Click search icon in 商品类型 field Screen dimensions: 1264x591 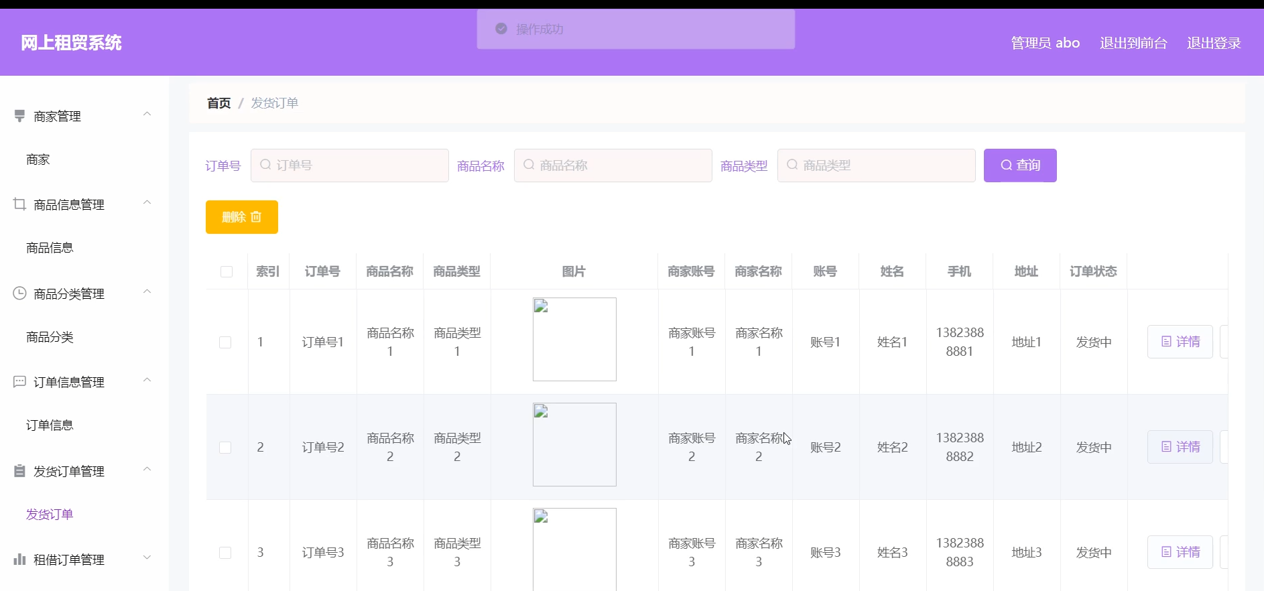792,165
